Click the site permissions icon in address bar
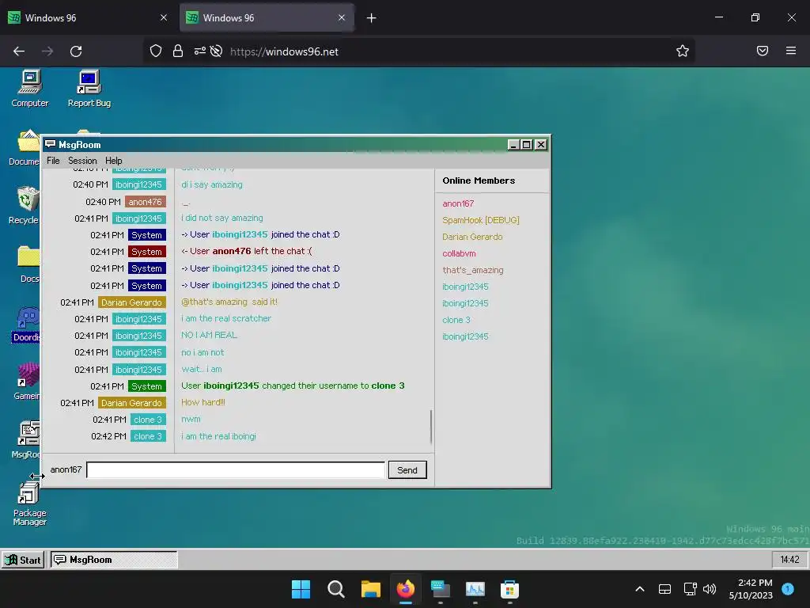 pos(199,51)
